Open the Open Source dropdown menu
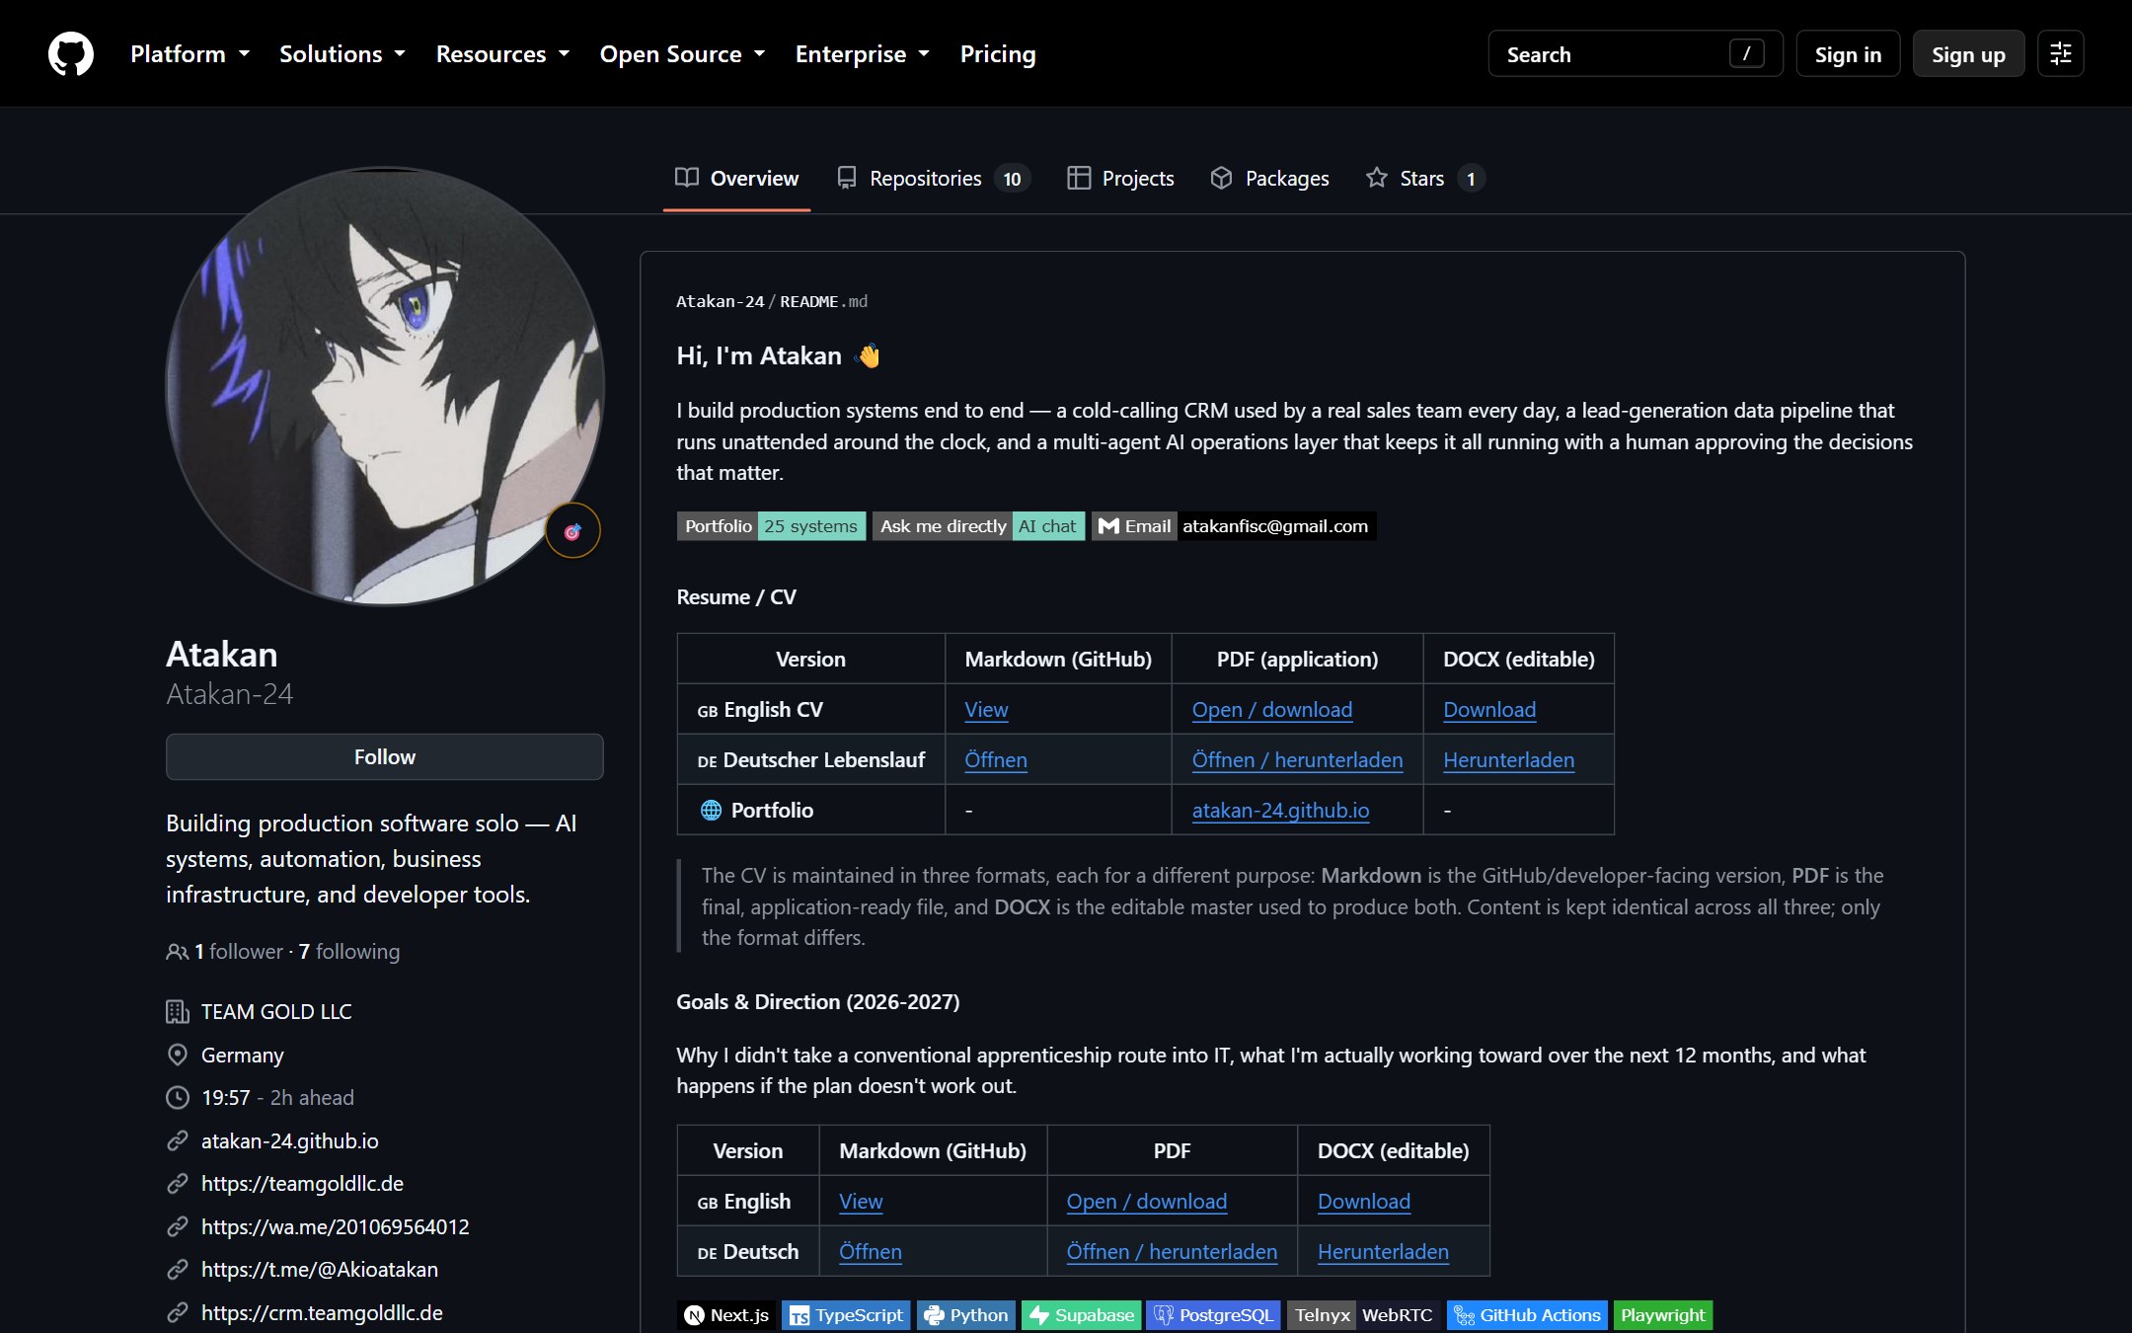 tap(682, 54)
